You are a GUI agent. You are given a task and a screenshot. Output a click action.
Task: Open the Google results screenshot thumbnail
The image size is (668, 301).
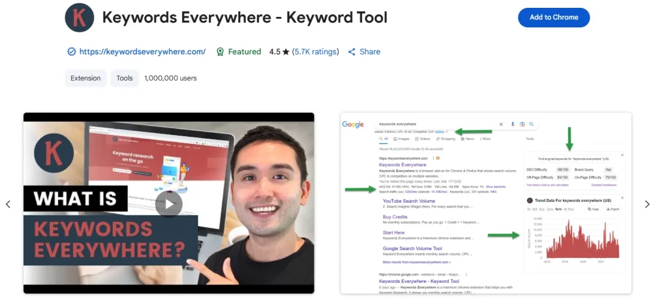point(486,203)
